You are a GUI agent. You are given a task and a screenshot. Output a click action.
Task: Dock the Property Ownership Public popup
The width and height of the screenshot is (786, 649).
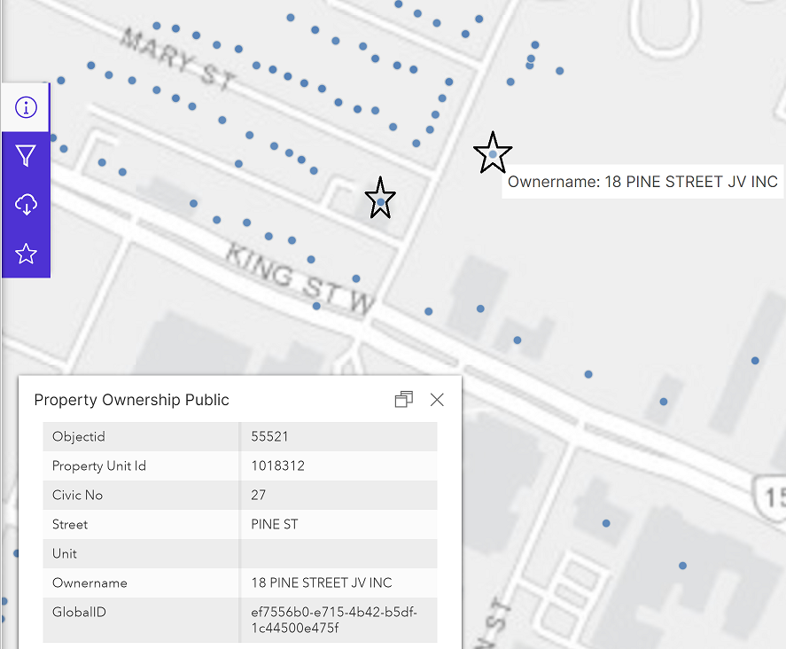point(404,400)
